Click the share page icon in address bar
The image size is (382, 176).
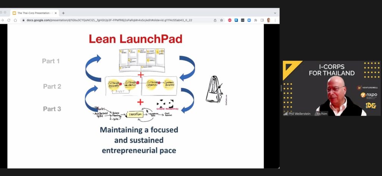(215, 20)
